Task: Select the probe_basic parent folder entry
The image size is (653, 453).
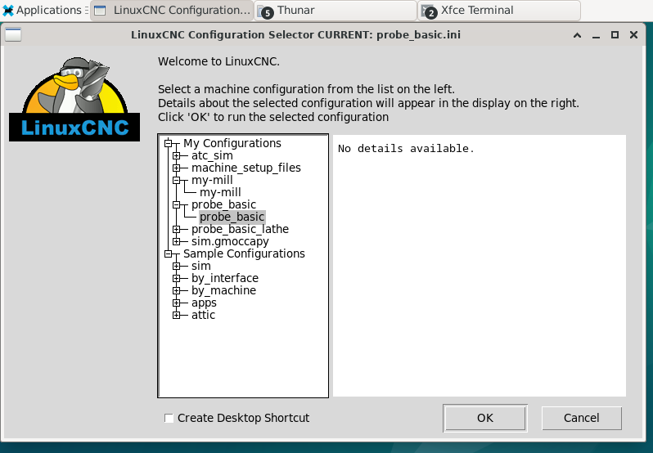Action: pyautogui.click(x=223, y=204)
